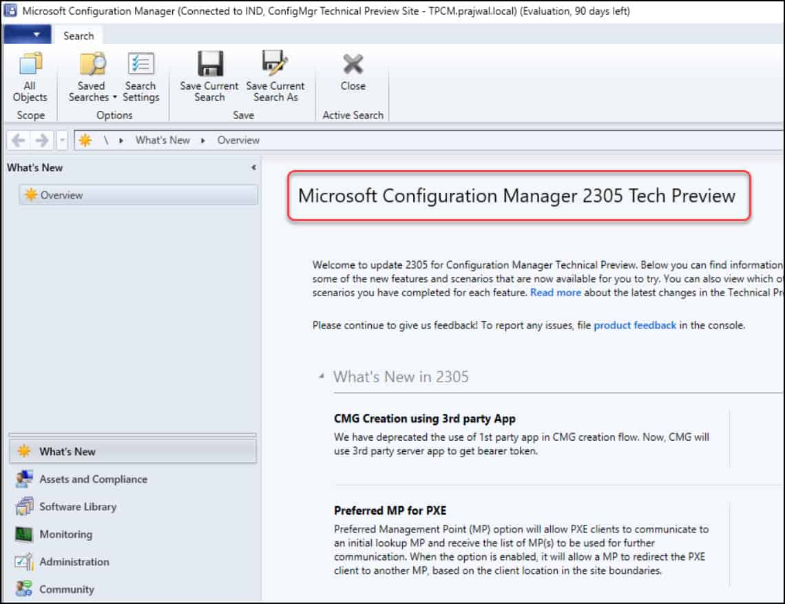Select the Search ribbon tab
The image size is (785, 604).
(x=78, y=36)
